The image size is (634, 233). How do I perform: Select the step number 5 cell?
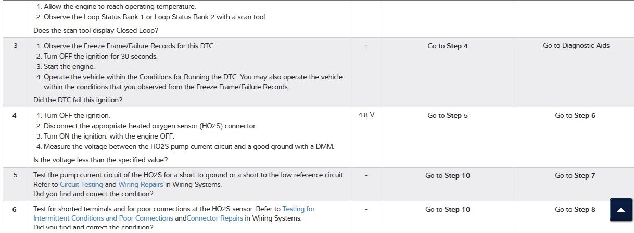click(x=15, y=175)
